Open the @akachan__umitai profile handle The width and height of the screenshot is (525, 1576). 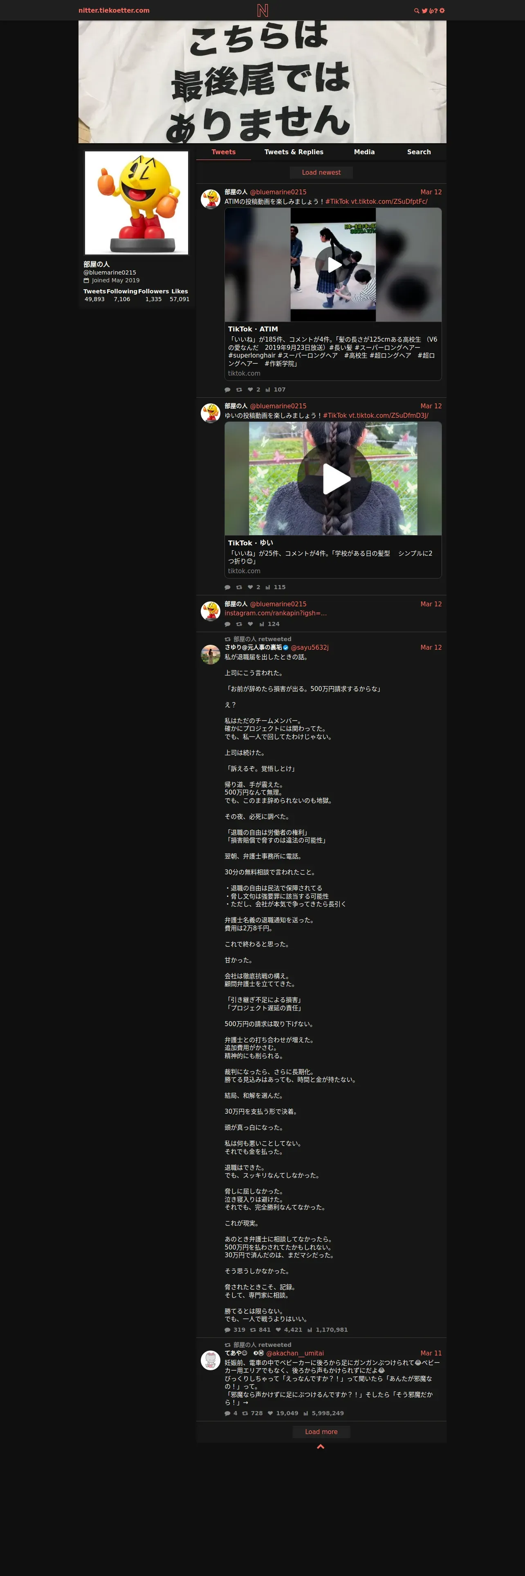pos(295,1353)
